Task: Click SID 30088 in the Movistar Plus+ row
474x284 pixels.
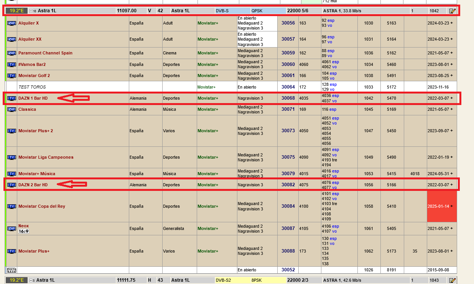Action: click(288, 251)
